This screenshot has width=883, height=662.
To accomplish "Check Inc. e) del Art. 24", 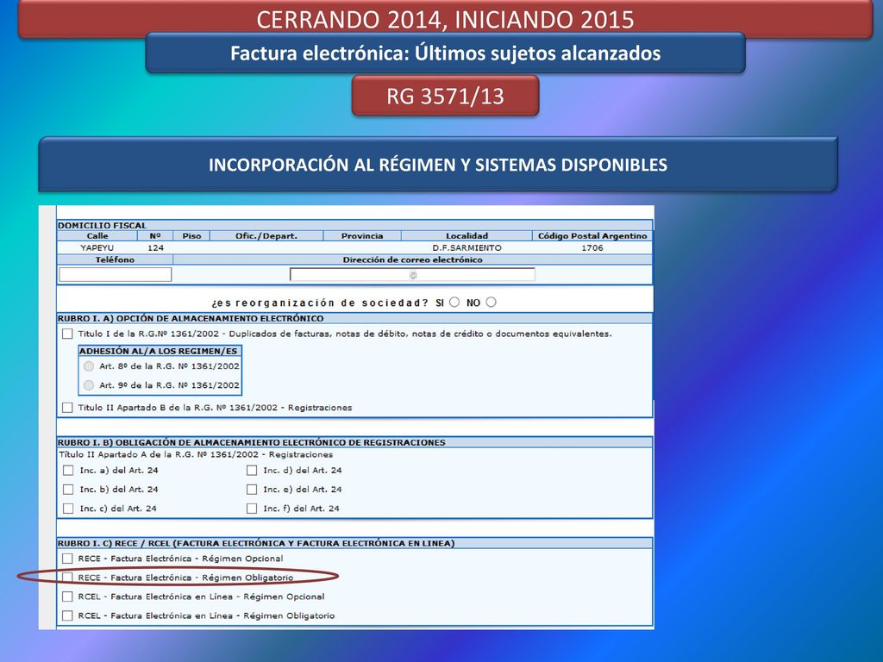I will (x=252, y=490).
